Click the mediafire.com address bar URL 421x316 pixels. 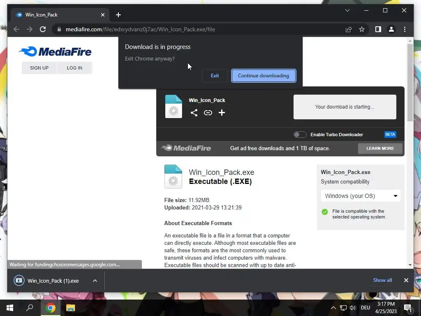[141, 29]
